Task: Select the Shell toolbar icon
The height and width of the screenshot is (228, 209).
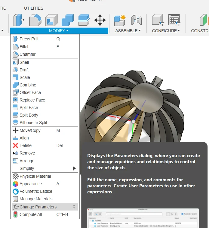Action: coord(51,20)
